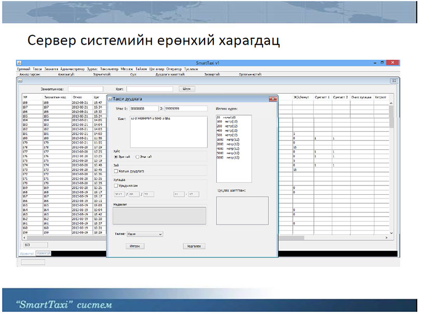
Task: Open the Төлөв dropdown
Action: tap(145, 234)
